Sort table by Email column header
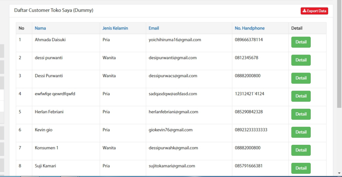Screen dimensions: 342x177 (154, 28)
